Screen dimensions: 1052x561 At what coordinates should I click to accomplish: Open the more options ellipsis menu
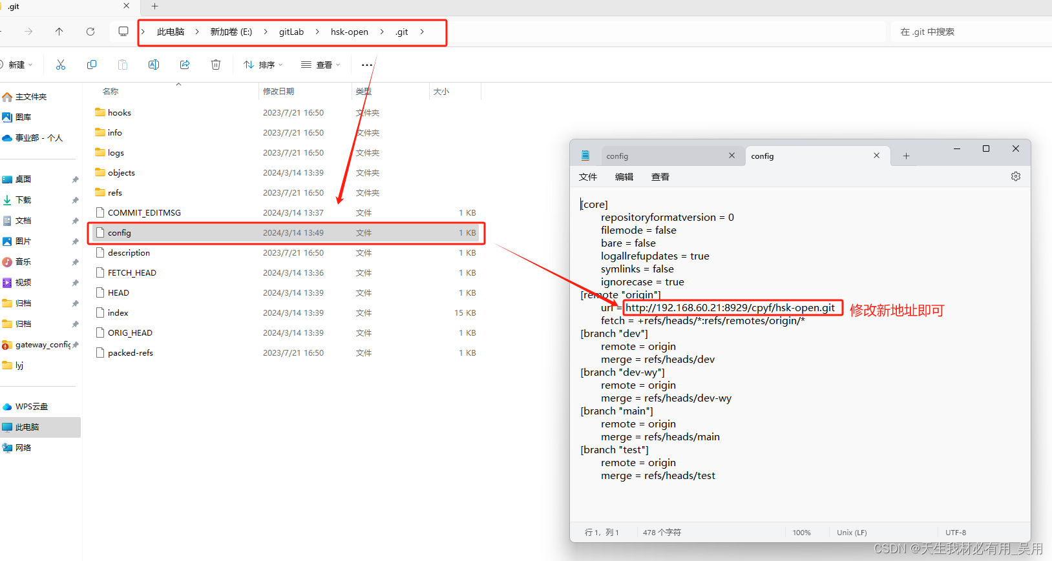tap(367, 65)
